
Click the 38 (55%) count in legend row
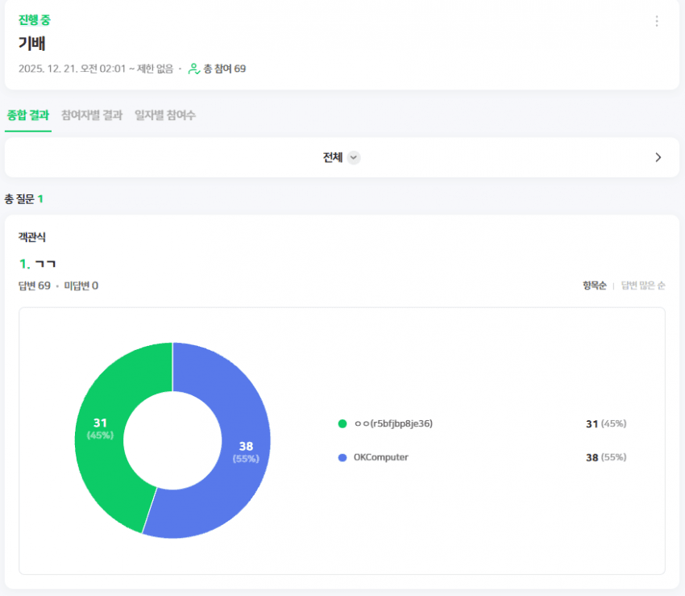605,457
